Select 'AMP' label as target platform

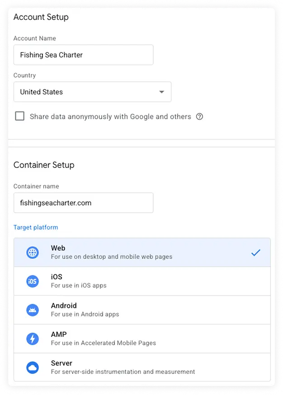(x=59, y=335)
